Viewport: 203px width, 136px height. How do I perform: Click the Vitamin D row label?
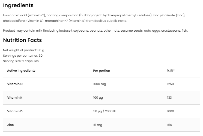click(x=15, y=111)
